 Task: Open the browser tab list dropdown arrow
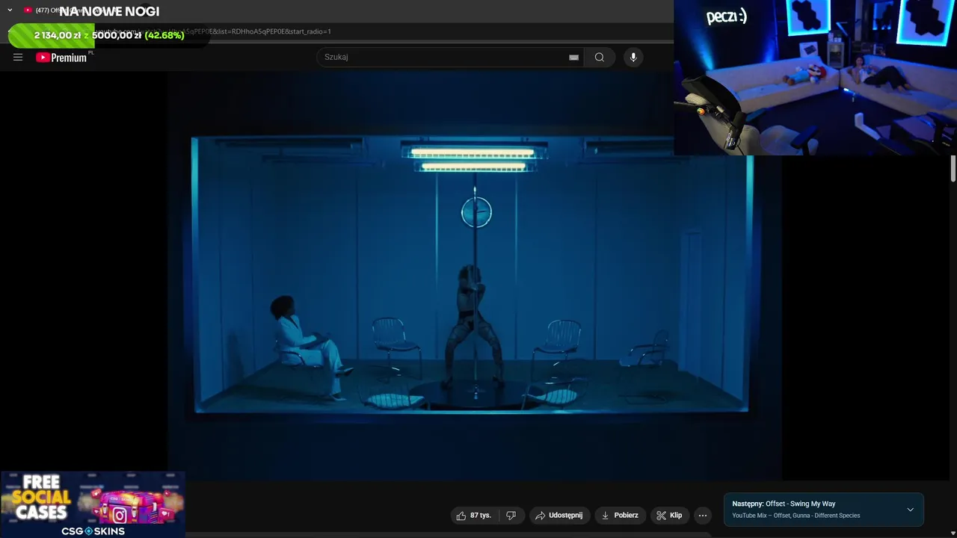10,10
